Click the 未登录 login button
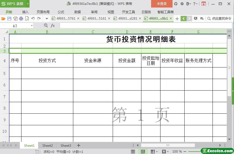Viewport: 234px width, 154px height. pos(162,4)
